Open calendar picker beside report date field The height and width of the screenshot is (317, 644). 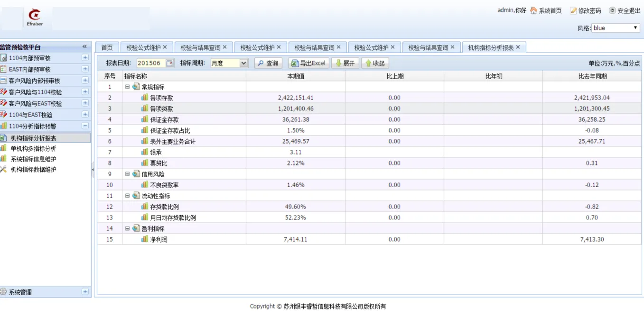point(169,63)
